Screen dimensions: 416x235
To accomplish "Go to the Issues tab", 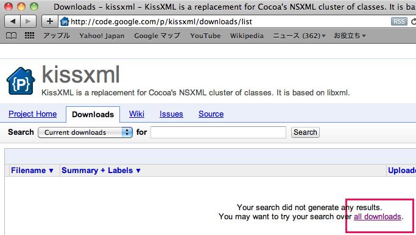I will [x=171, y=114].
